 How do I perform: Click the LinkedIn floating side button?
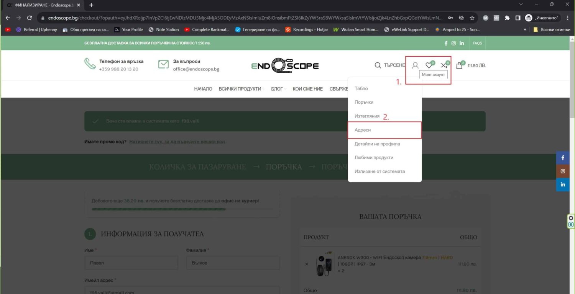pos(563,185)
